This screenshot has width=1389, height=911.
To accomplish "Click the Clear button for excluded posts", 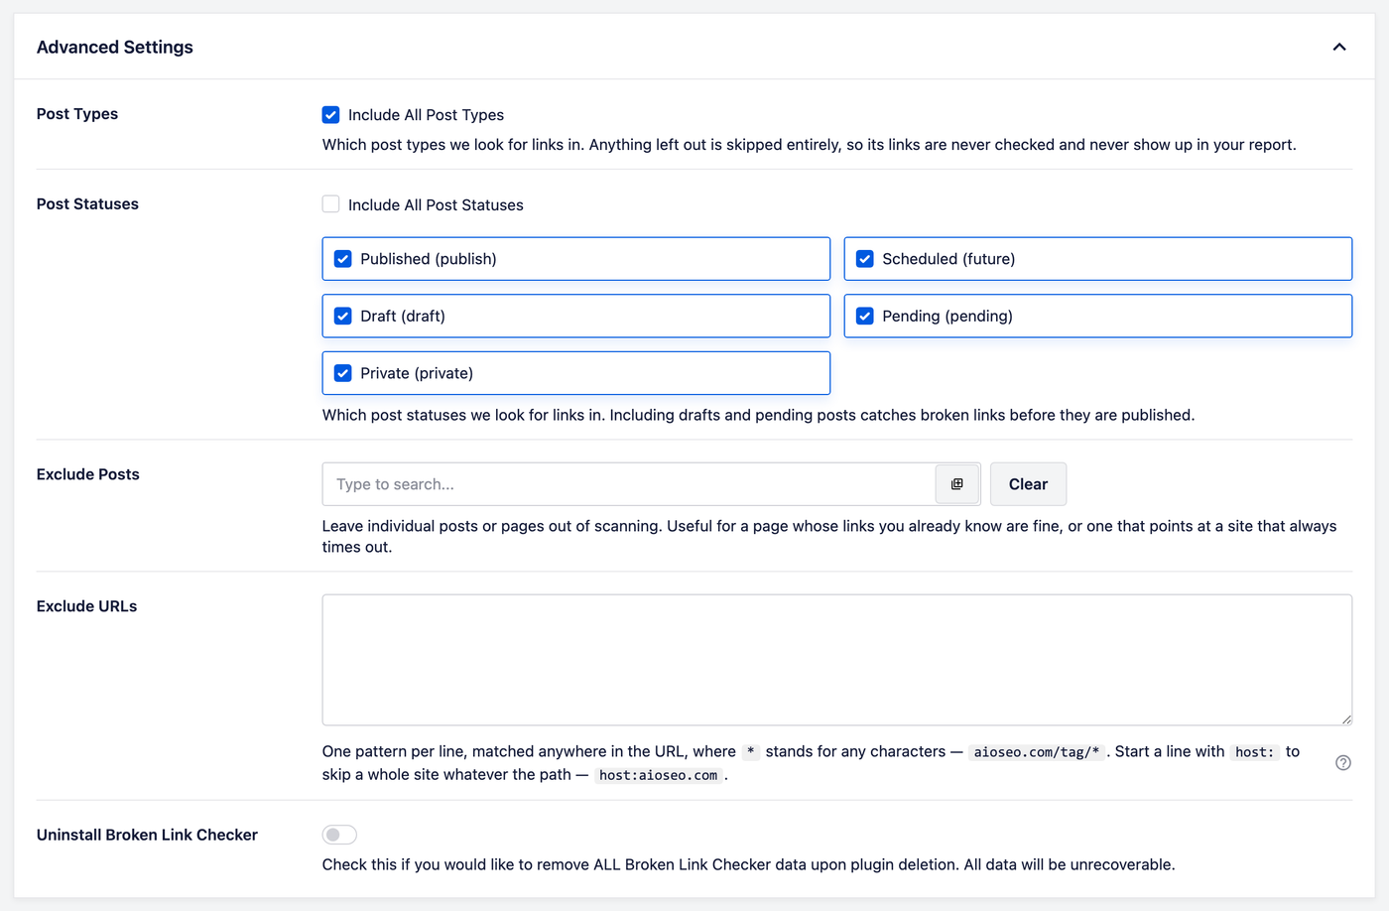I will (x=1028, y=484).
